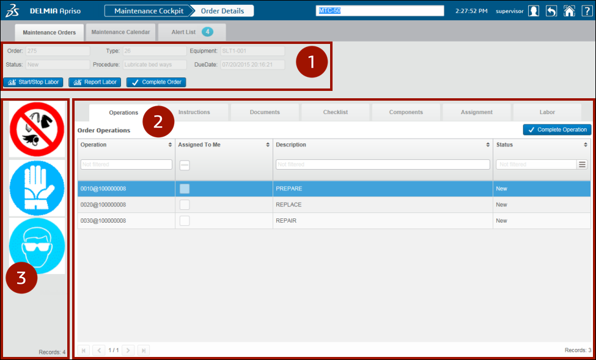Viewport: 596px width, 360px height.
Task: Click the supervisor username text
Action: [x=509, y=12]
